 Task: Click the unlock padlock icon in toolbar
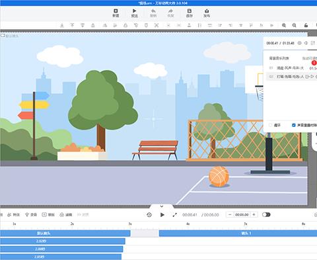(306, 25)
